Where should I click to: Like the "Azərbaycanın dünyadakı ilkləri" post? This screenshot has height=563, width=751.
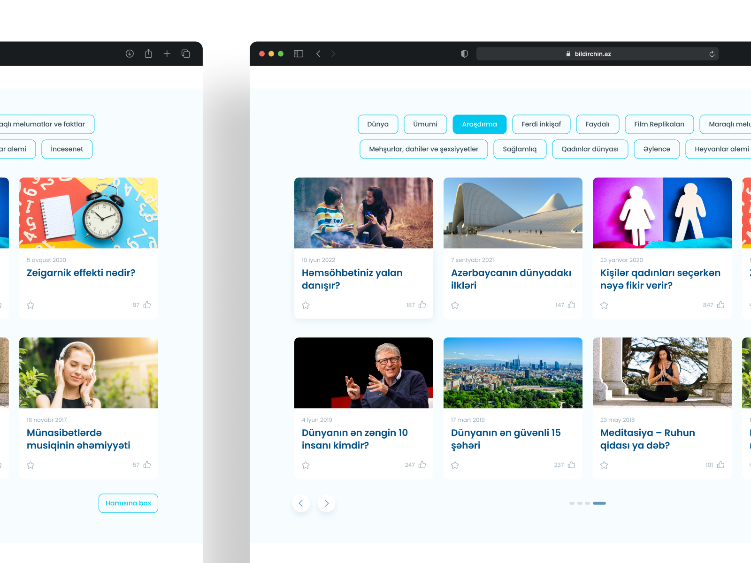point(571,305)
